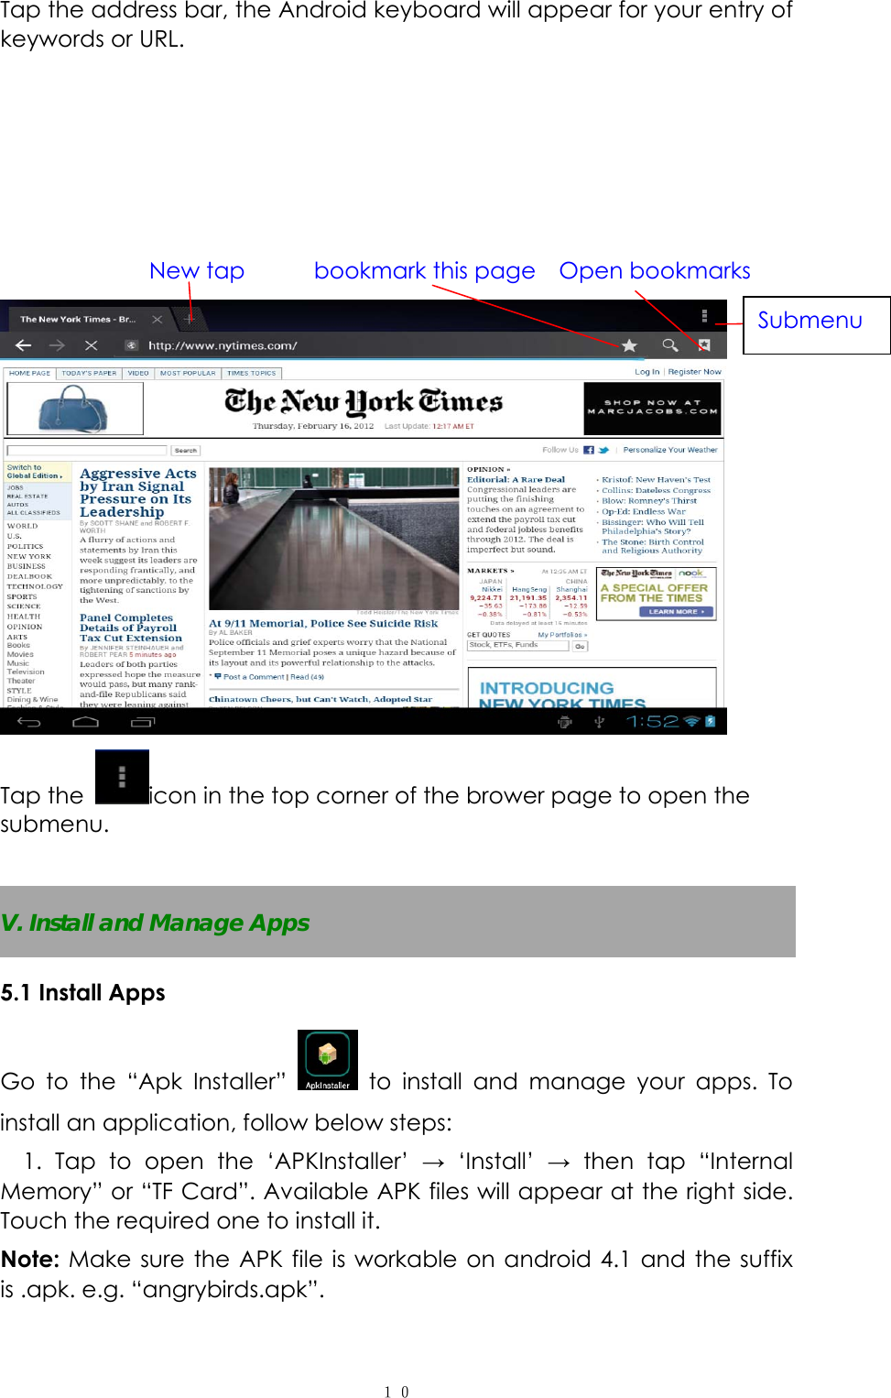The image size is (891, 1398).
Task: Tap the LEARN MORE button
Action: pos(675,611)
